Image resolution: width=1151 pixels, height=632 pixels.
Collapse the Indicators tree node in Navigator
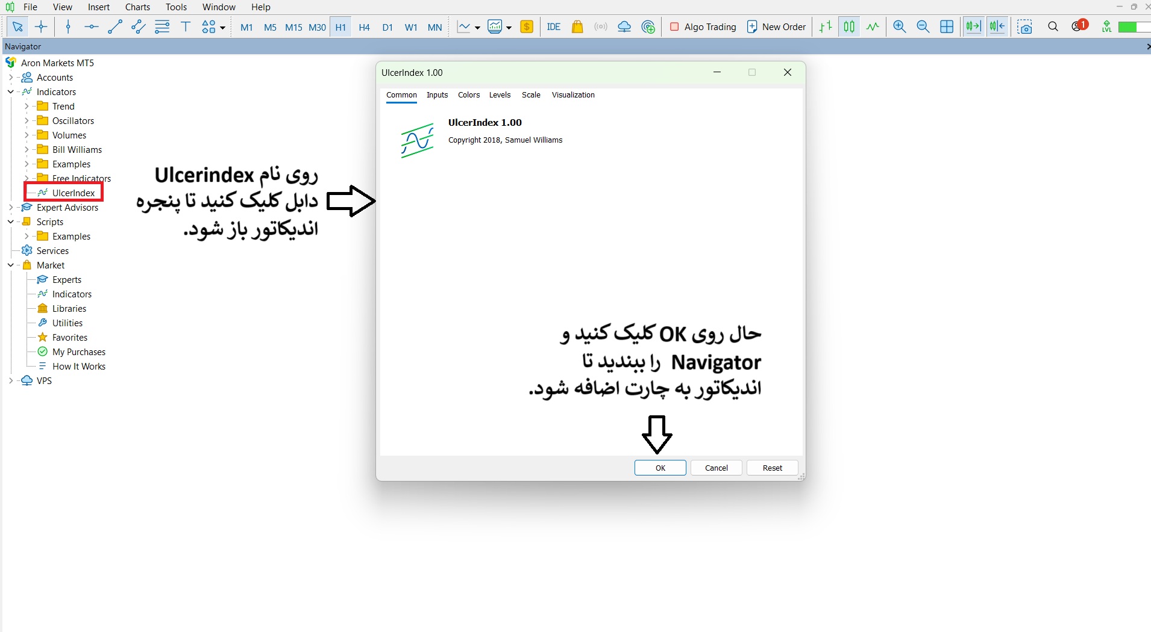coord(10,92)
